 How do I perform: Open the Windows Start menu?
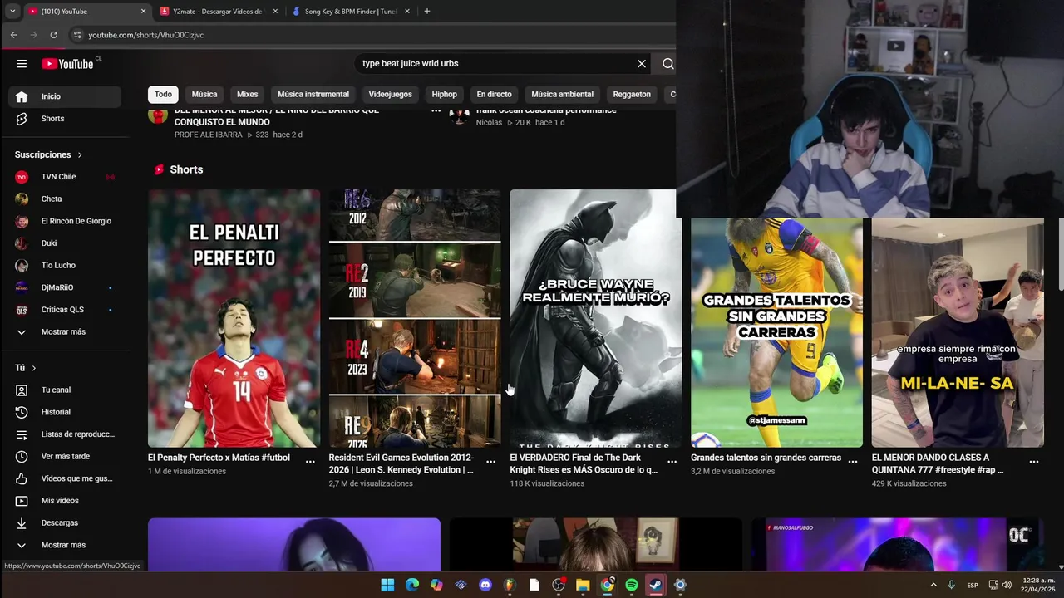(x=387, y=585)
